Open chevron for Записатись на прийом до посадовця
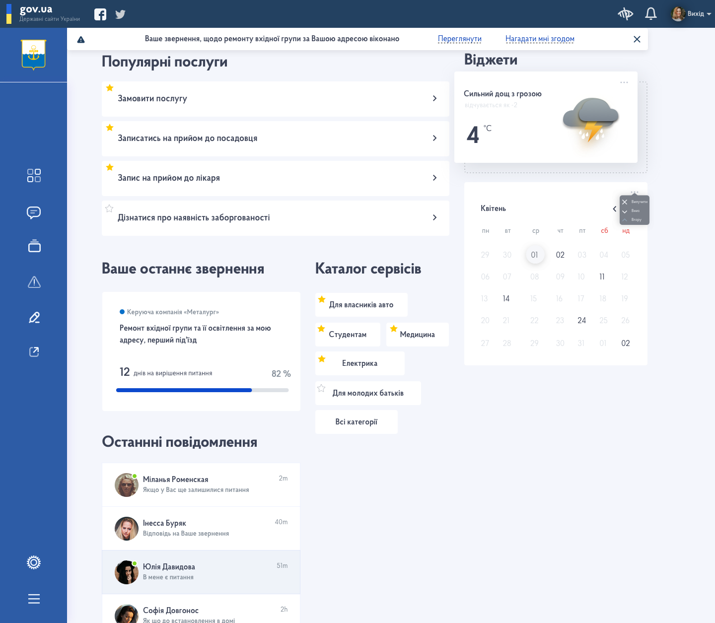The width and height of the screenshot is (715, 623). [434, 138]
